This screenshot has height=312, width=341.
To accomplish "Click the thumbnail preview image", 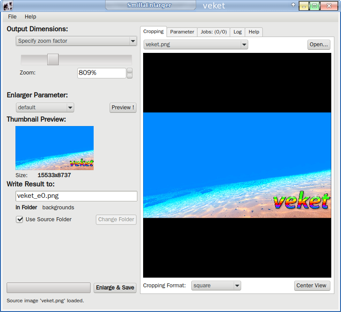I will coord(55,148).
